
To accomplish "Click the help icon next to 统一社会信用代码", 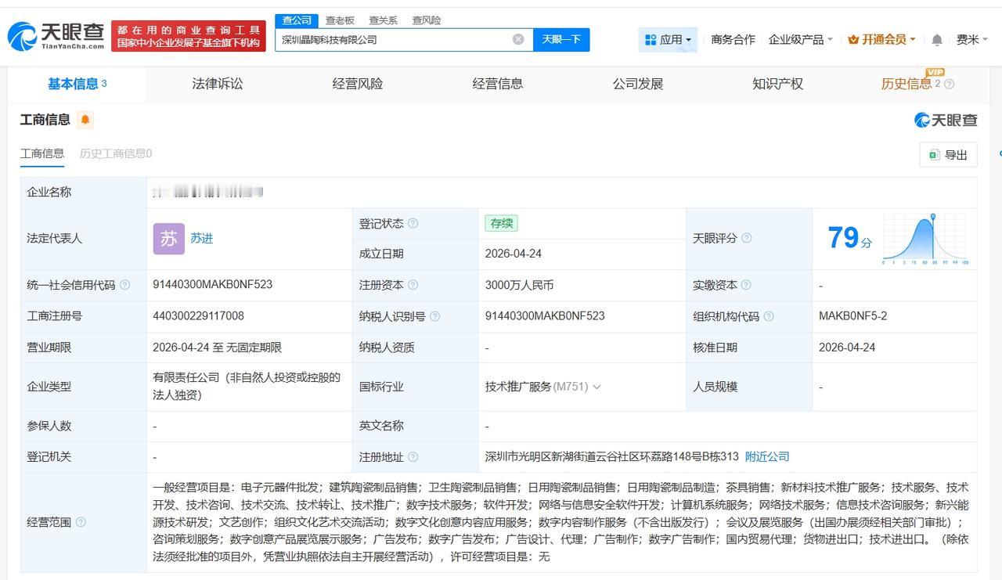I will (125, 285).
